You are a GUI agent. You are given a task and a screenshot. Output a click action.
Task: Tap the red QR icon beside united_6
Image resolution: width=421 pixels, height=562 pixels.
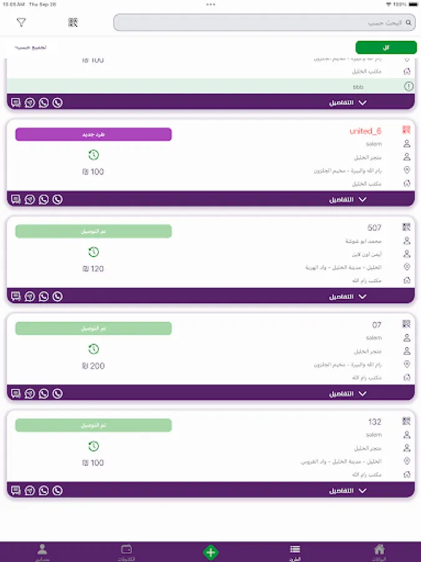(x=406, y=130)
